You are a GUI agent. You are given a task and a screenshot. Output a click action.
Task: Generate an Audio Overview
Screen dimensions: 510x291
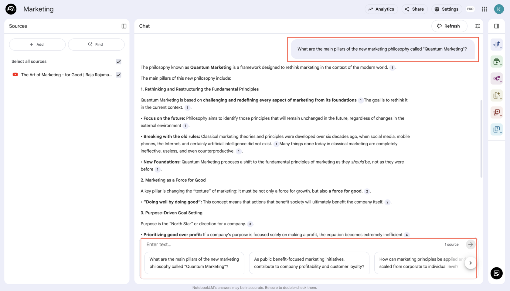(497, 45)
